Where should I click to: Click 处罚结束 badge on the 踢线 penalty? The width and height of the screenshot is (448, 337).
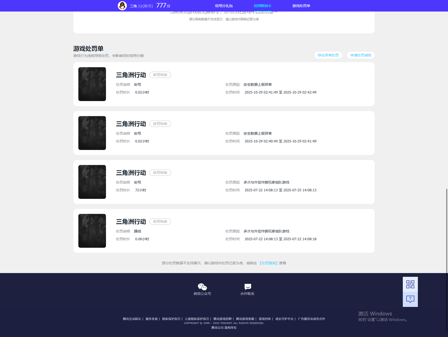[160, 221]
